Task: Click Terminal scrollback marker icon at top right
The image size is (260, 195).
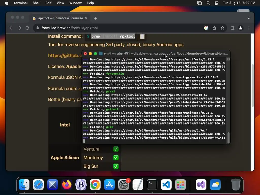Action: coord(229,59)
